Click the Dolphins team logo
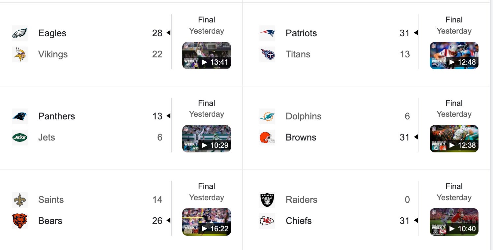 pos(267,116)
